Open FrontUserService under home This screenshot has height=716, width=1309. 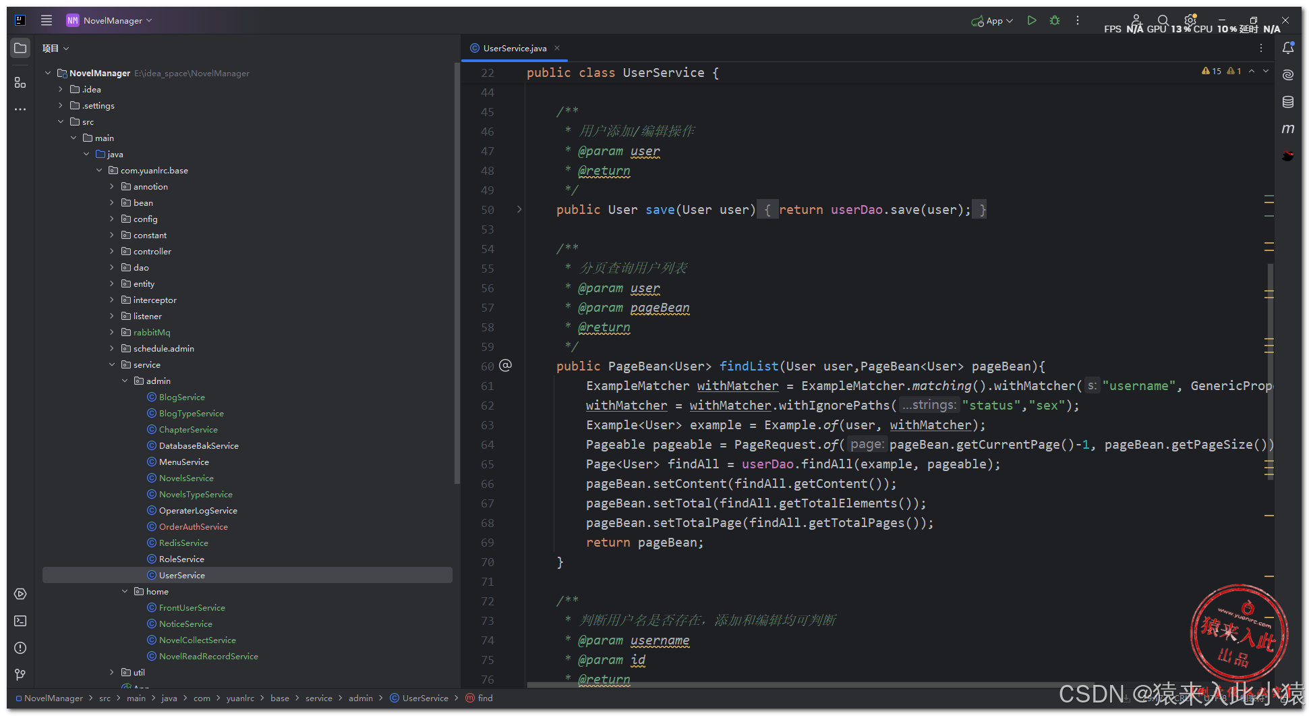192,607
